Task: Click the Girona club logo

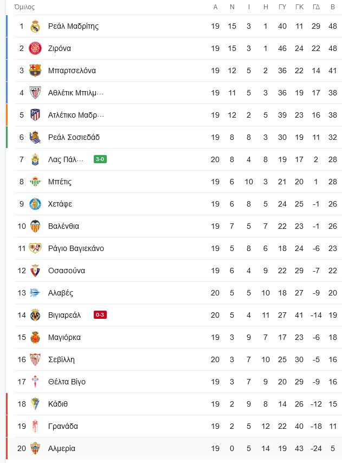Action: (x=35, y=48)
